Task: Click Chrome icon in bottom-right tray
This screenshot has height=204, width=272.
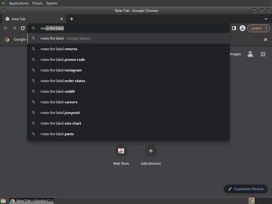Action: coord(252,201)
